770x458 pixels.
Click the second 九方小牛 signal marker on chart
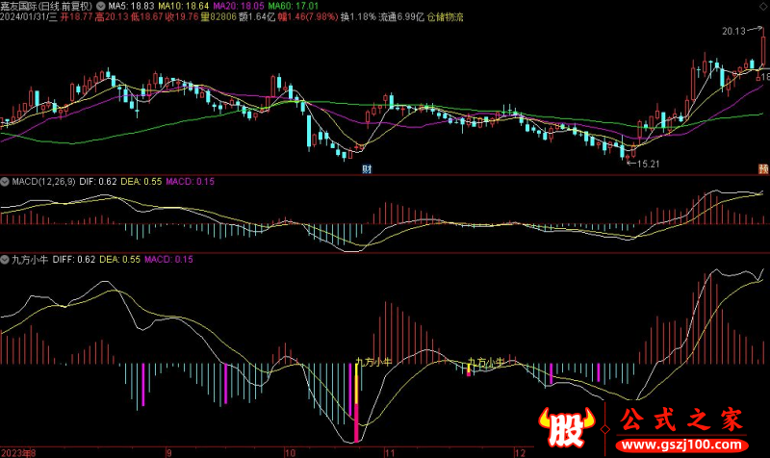(486, 364)
